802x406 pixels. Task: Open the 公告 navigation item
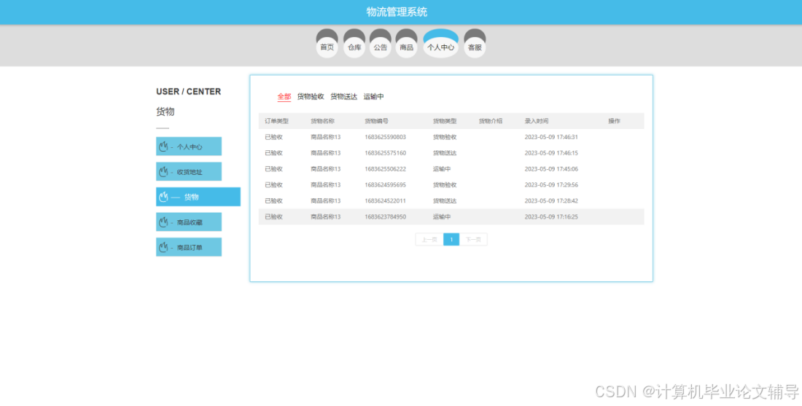[381, 44]
